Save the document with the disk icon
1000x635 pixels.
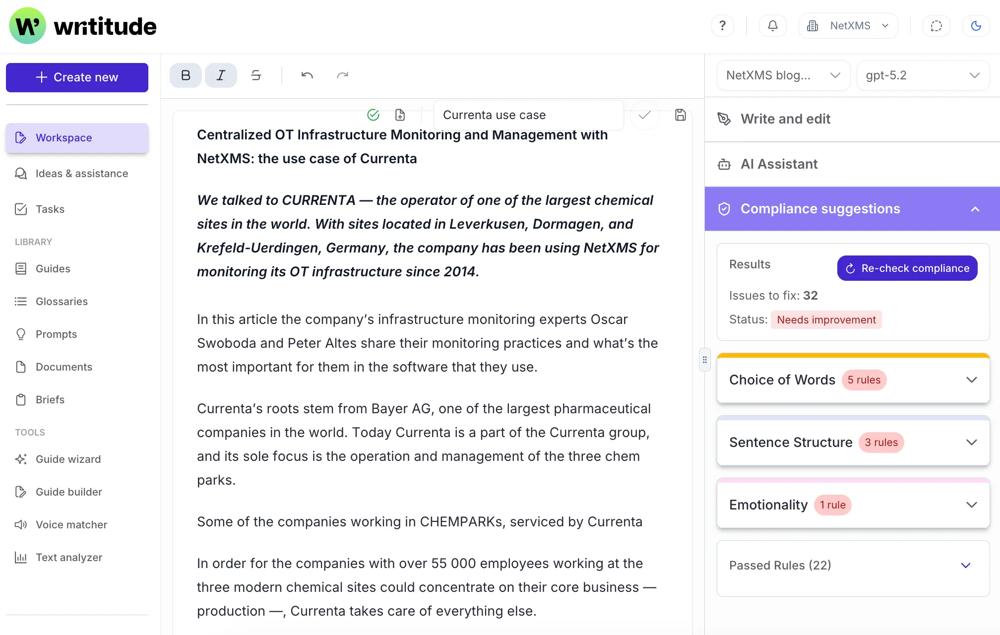[680, 115]
